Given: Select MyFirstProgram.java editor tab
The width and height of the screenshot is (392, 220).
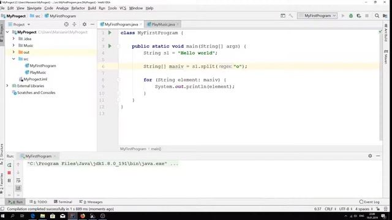Looking at the screenshot, I should [121, 24].
